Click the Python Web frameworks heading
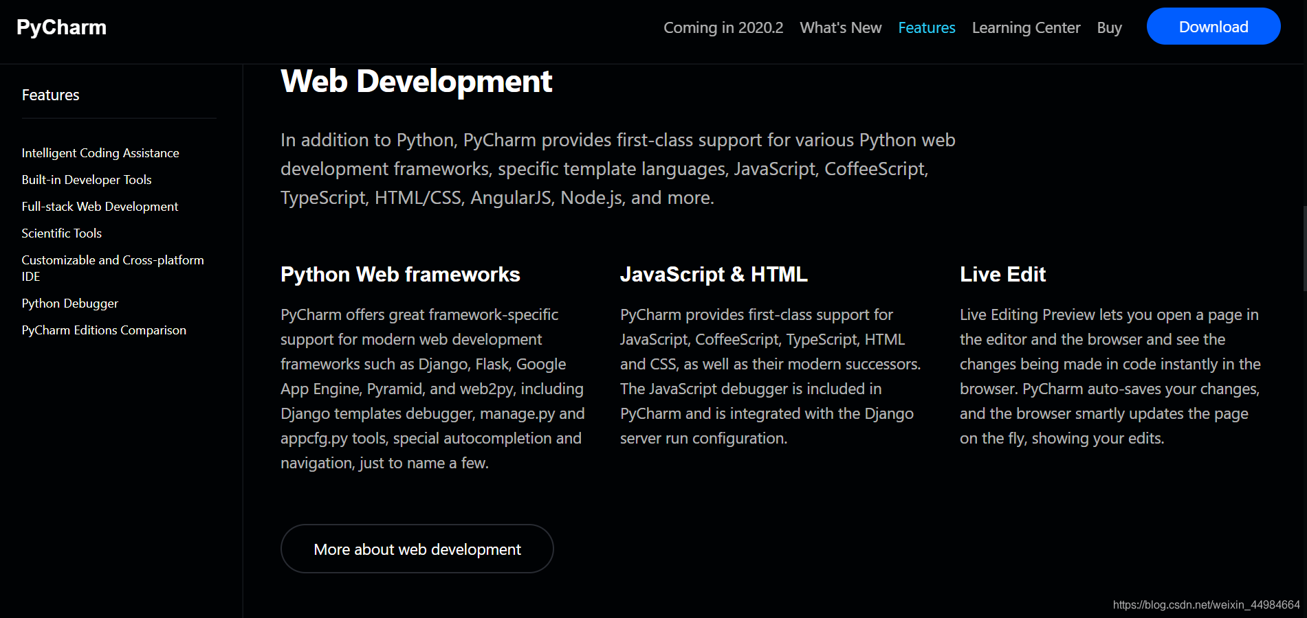Viewport: 1307px width, 618px height. [x=400, y=275]
